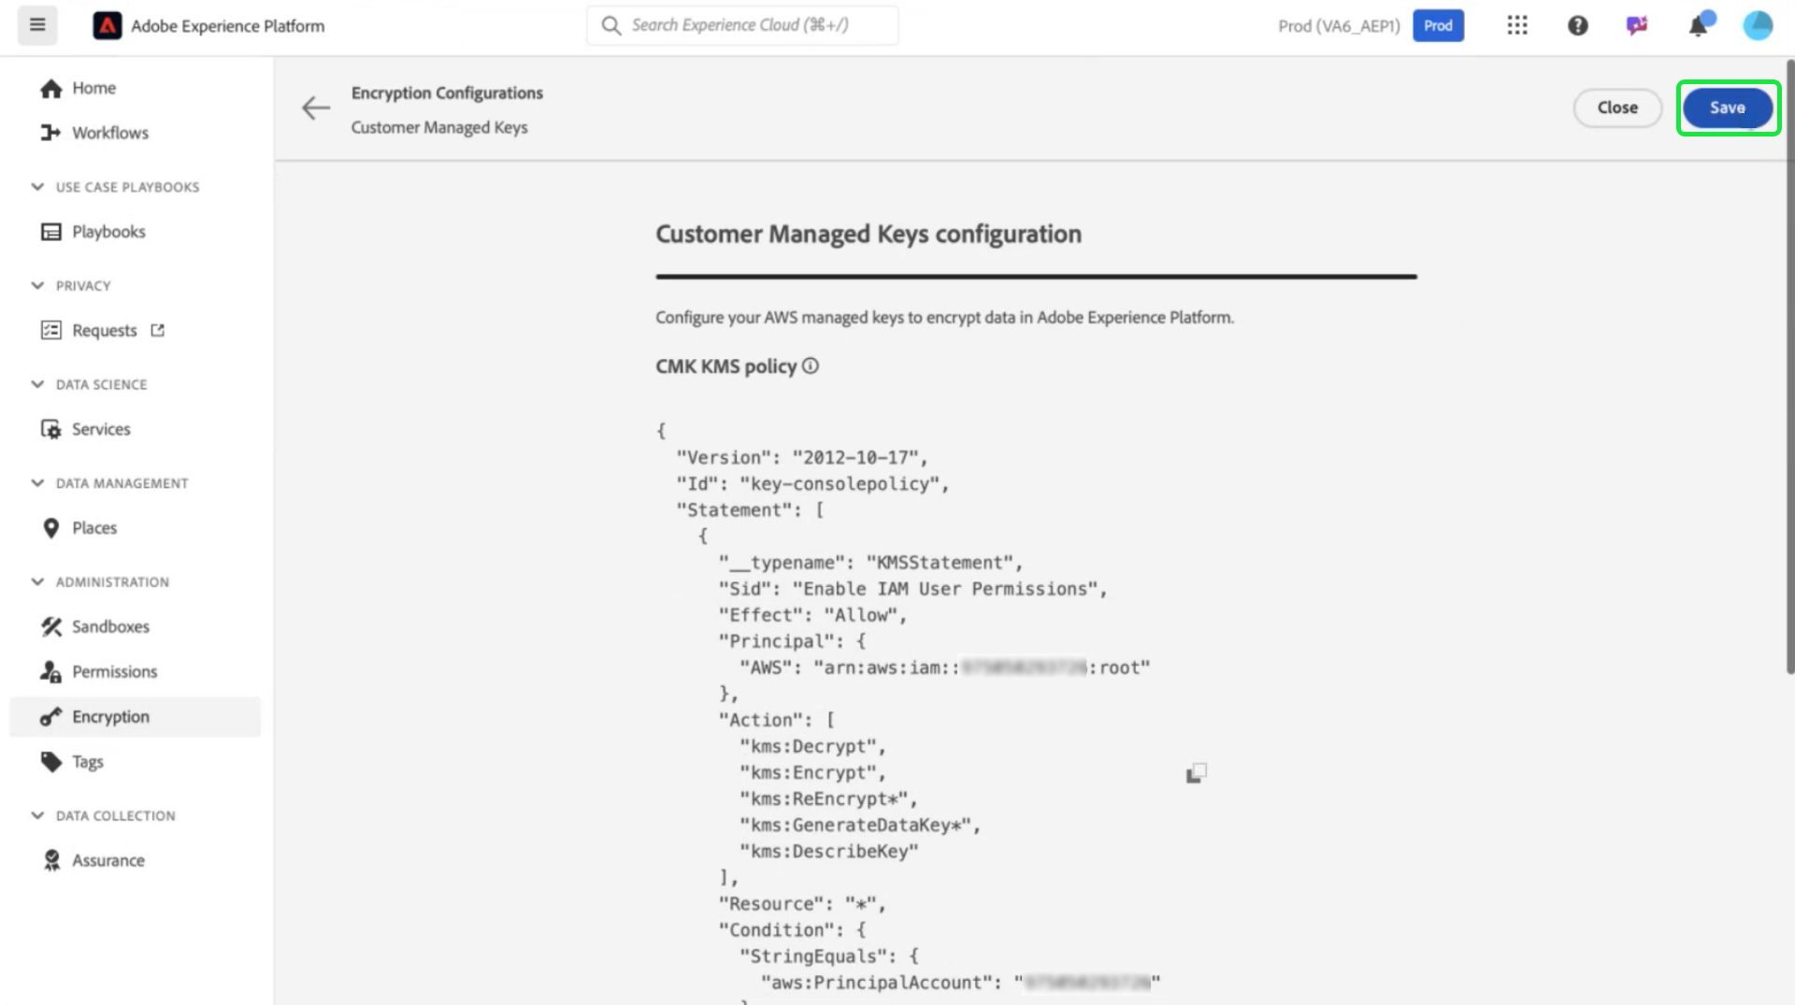Click the Home icon in sidebar
1795x1005 pixels.
(x=51, y=88)
